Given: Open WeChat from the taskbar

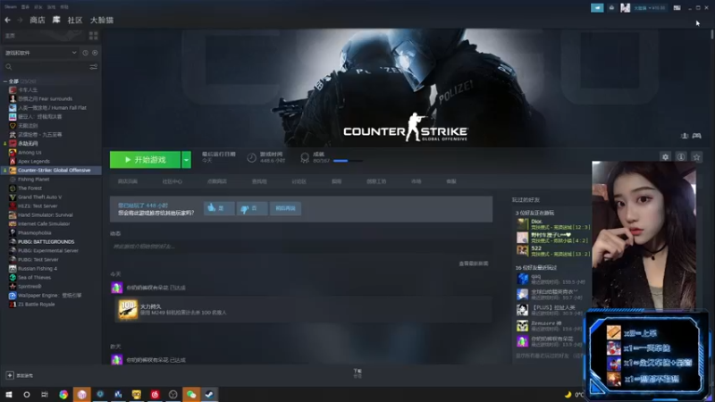Looking at the screenshot, I should click(191, 394).
